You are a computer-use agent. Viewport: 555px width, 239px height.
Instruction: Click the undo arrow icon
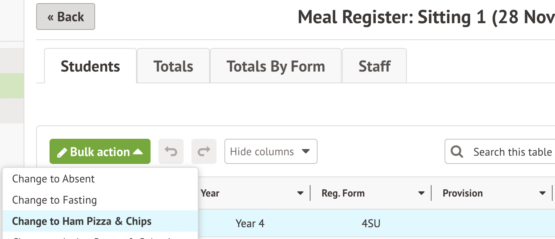(171, 151)
